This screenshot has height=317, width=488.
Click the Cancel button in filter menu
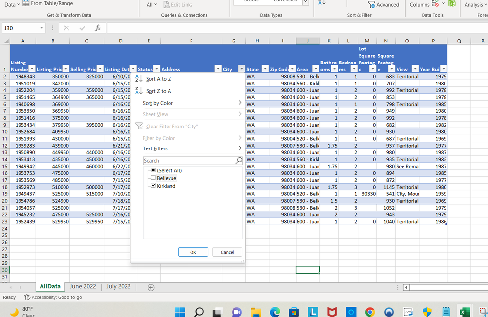(227, 252)
